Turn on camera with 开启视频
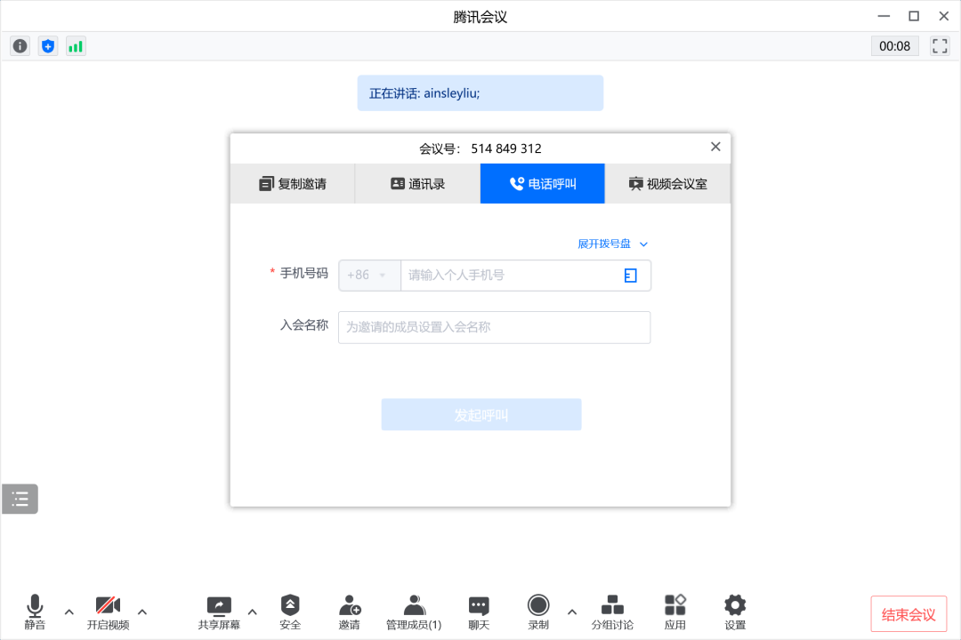This screenshot has height=640, width=961. tap(108, 612)
